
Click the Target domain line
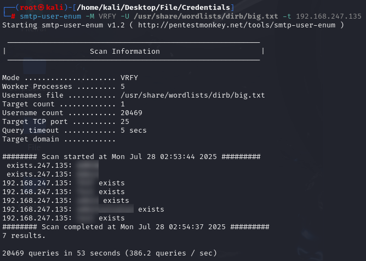coord(59,139)
